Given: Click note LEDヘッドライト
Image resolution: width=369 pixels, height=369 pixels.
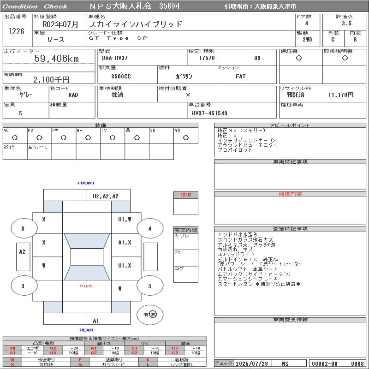Looking at the screenshot, I should click(236, 255).
